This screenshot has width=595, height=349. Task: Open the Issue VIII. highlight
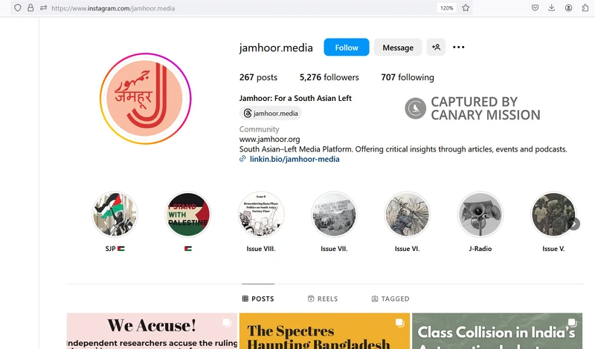tap(261, 215)
